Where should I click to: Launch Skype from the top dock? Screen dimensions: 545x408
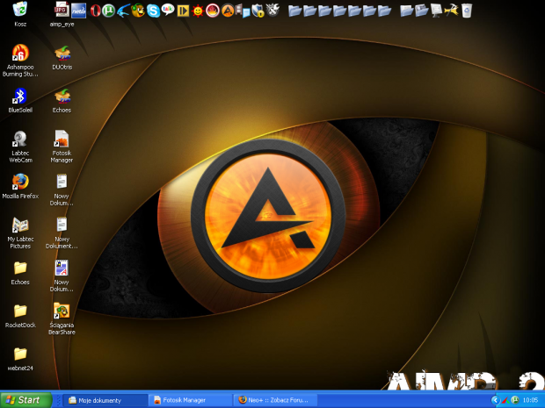pos(153,11)
